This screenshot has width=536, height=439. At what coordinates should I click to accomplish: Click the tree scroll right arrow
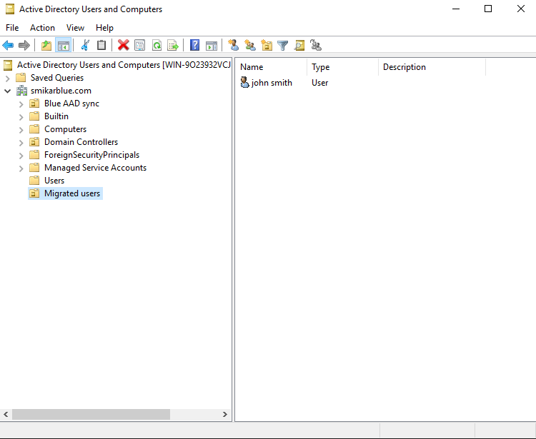(x=224, y=414)
